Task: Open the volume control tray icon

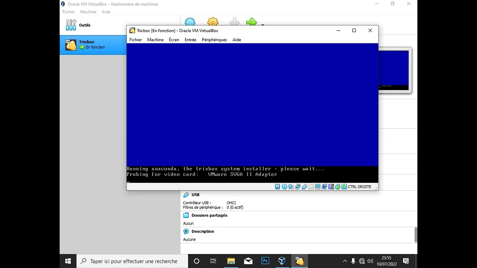Action: [x=370, y=261]
